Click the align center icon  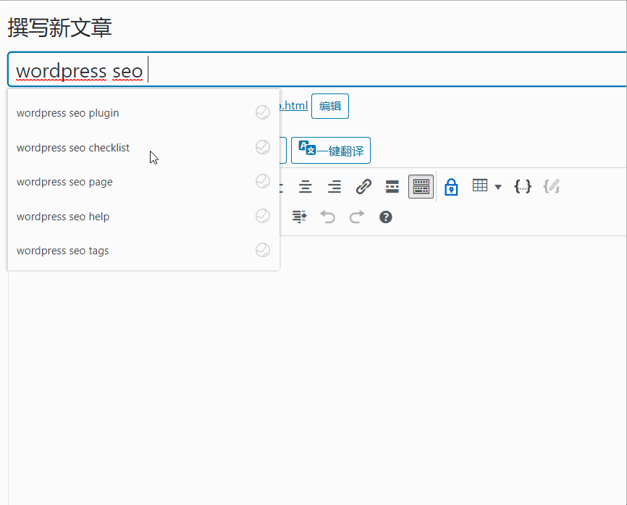306,187
